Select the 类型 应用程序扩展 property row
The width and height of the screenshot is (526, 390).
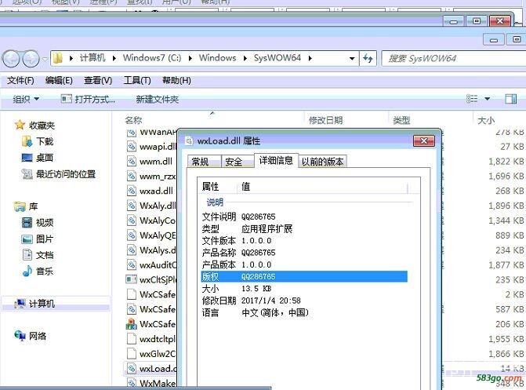pos(304,229)
